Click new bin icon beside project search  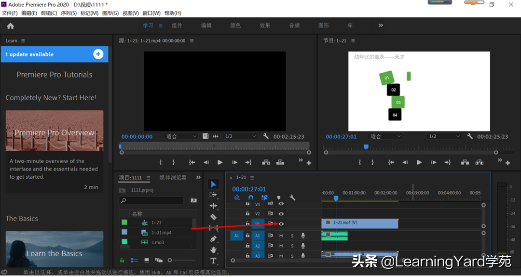coord(193,200)
